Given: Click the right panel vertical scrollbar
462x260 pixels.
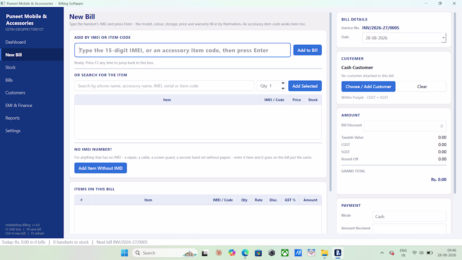Looking at the screenshot, I should tap(455, 103).
